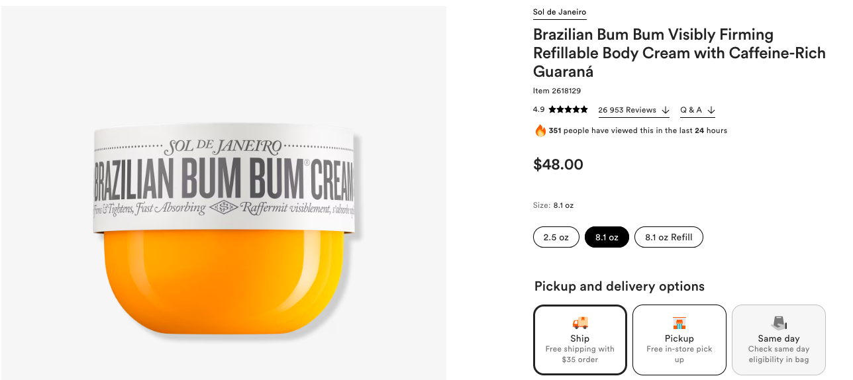
Task: Jump to the 26 953 Reviews section
Action: click(x=627, y=110)
